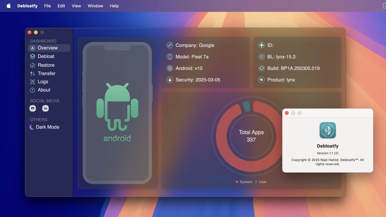The width and height of the screenshot is (386, 217).
Task: Close the Debloatfy About window
Action: click(287, 113)
